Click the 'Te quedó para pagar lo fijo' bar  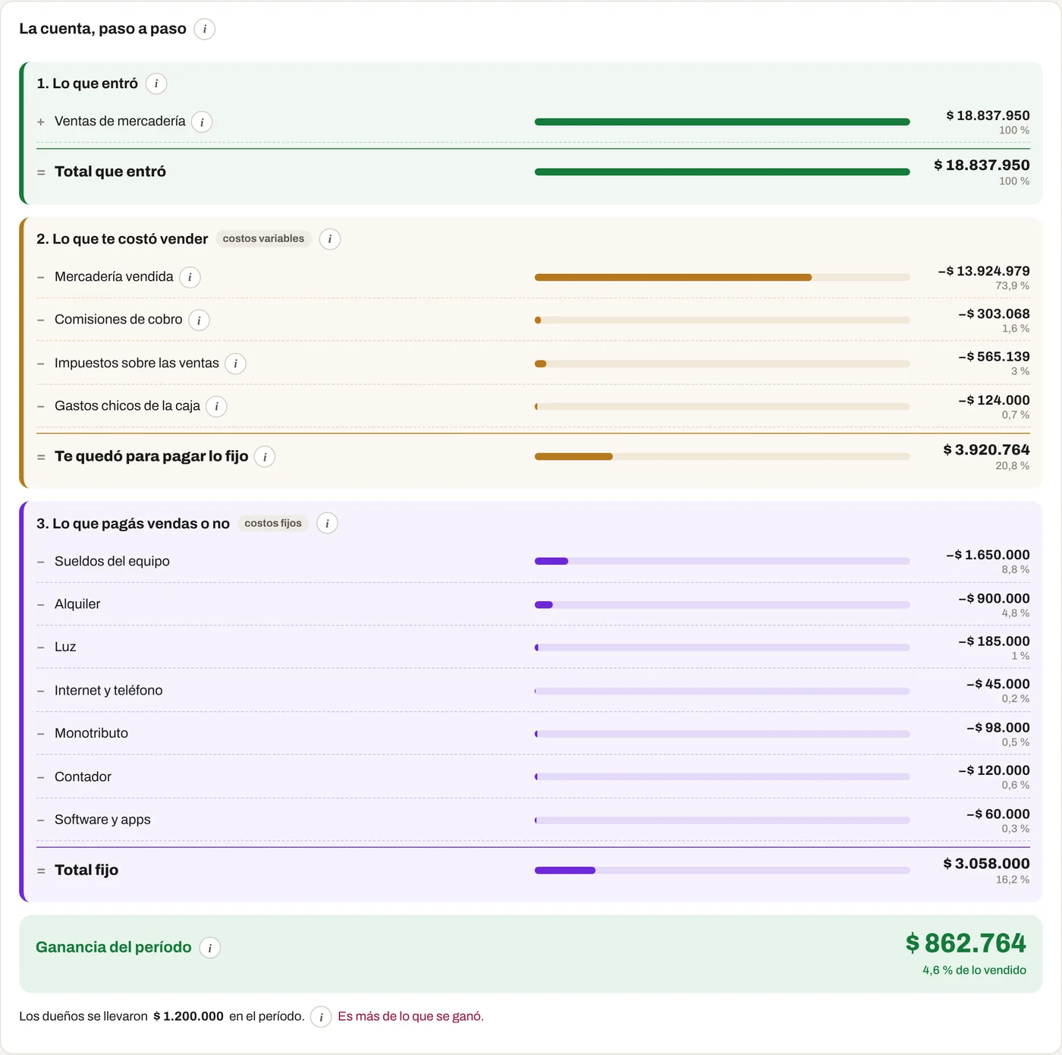pyautogui.click(x=722, y=457)
